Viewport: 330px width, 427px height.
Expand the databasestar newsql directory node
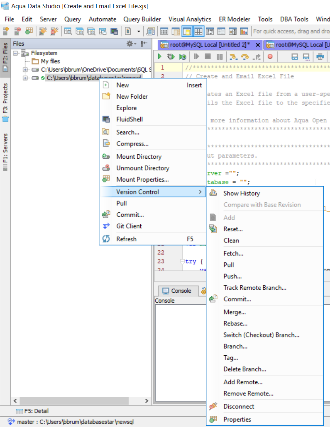tap(25, 78)
